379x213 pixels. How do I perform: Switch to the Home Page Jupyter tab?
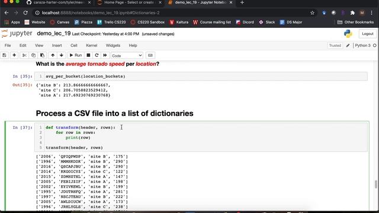click(x=129, y=2)
